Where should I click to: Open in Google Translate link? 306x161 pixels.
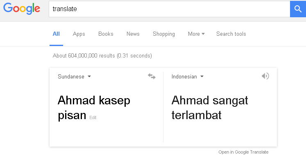pos(243,152)
